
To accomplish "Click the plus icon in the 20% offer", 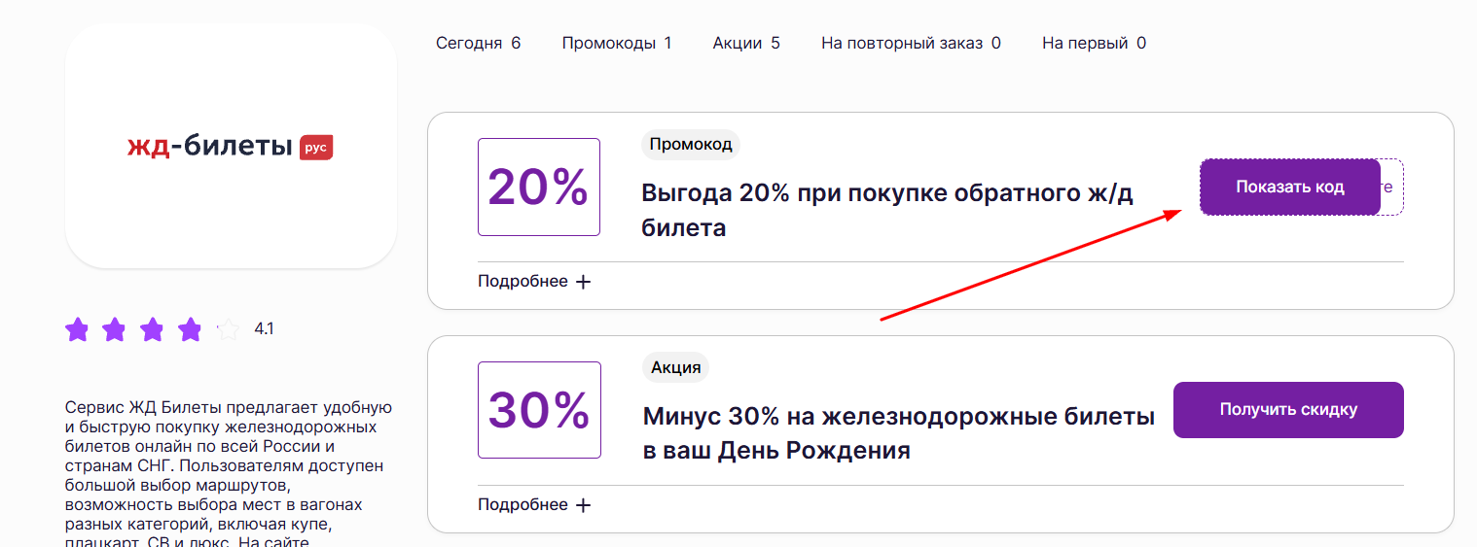I will pos(584,282).
